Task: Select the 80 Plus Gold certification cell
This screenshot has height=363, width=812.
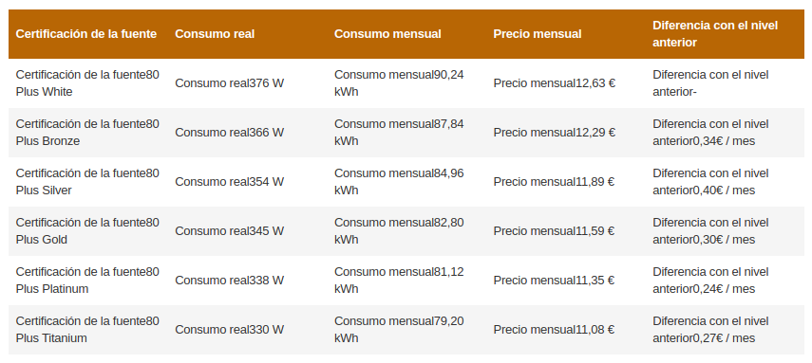Action: click(88, 231)
